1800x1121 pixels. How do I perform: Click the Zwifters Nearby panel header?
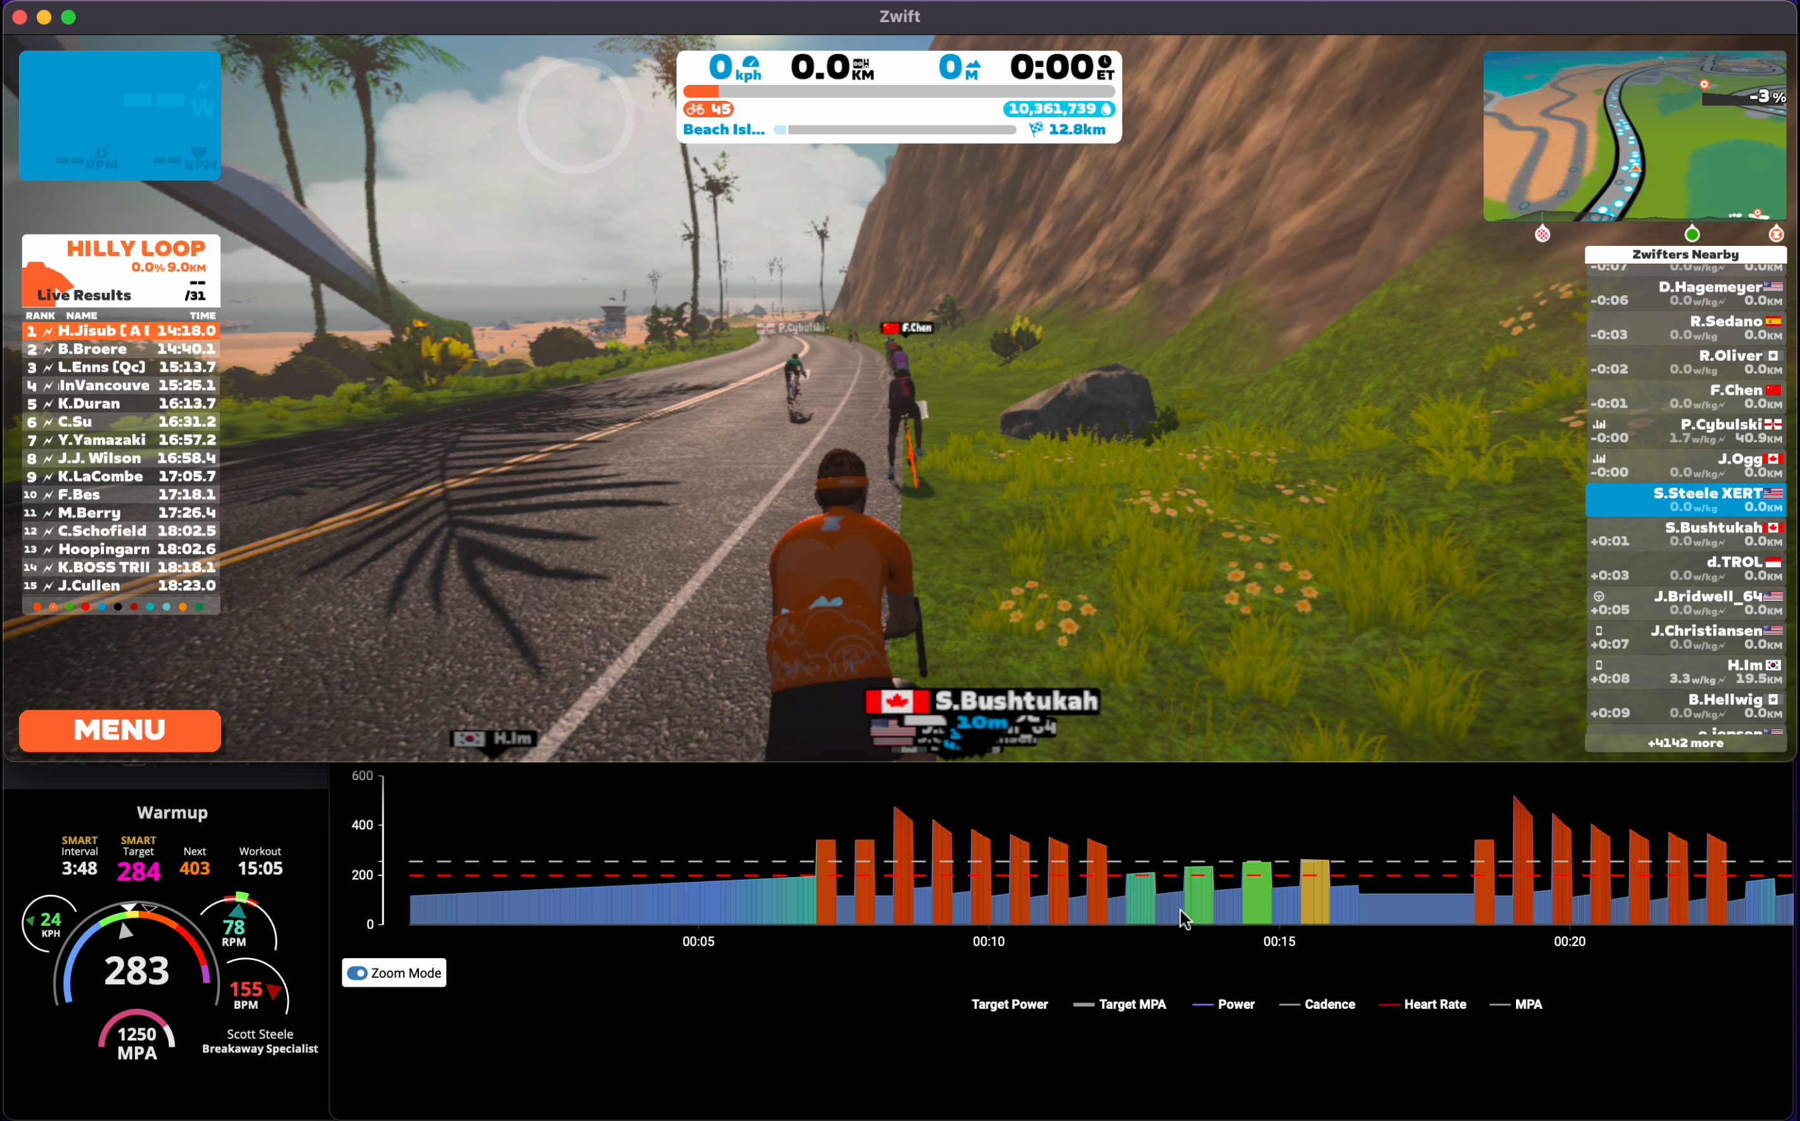coord(1685,254)
